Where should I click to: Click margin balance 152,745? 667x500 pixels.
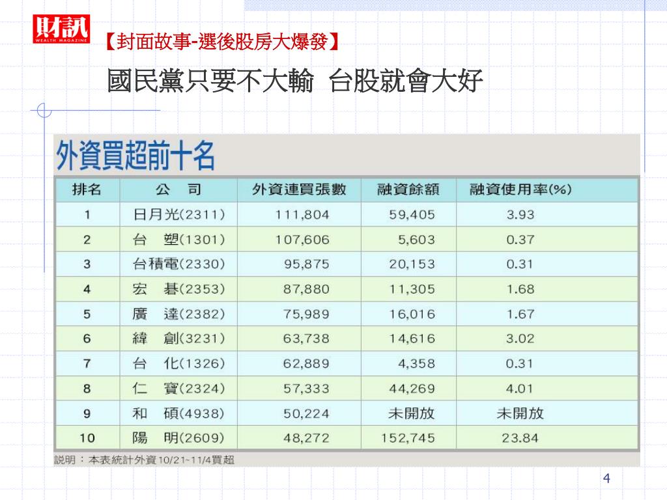click(408, 438)
